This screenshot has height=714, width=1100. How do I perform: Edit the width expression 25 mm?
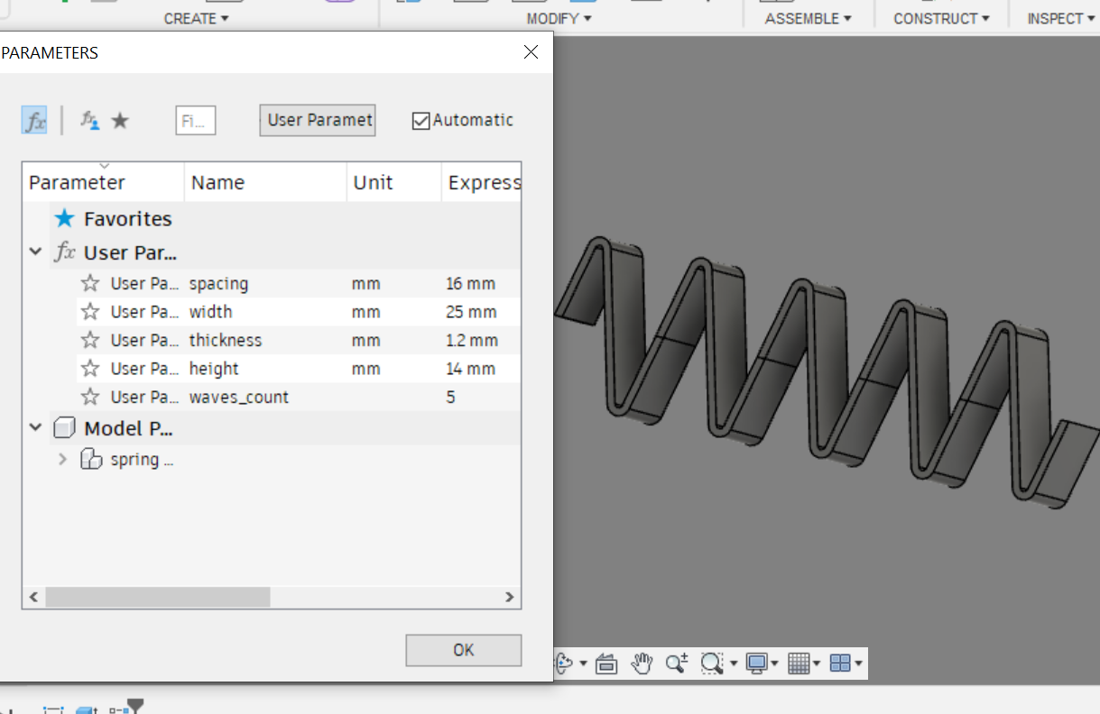click(x=471, y=312)
